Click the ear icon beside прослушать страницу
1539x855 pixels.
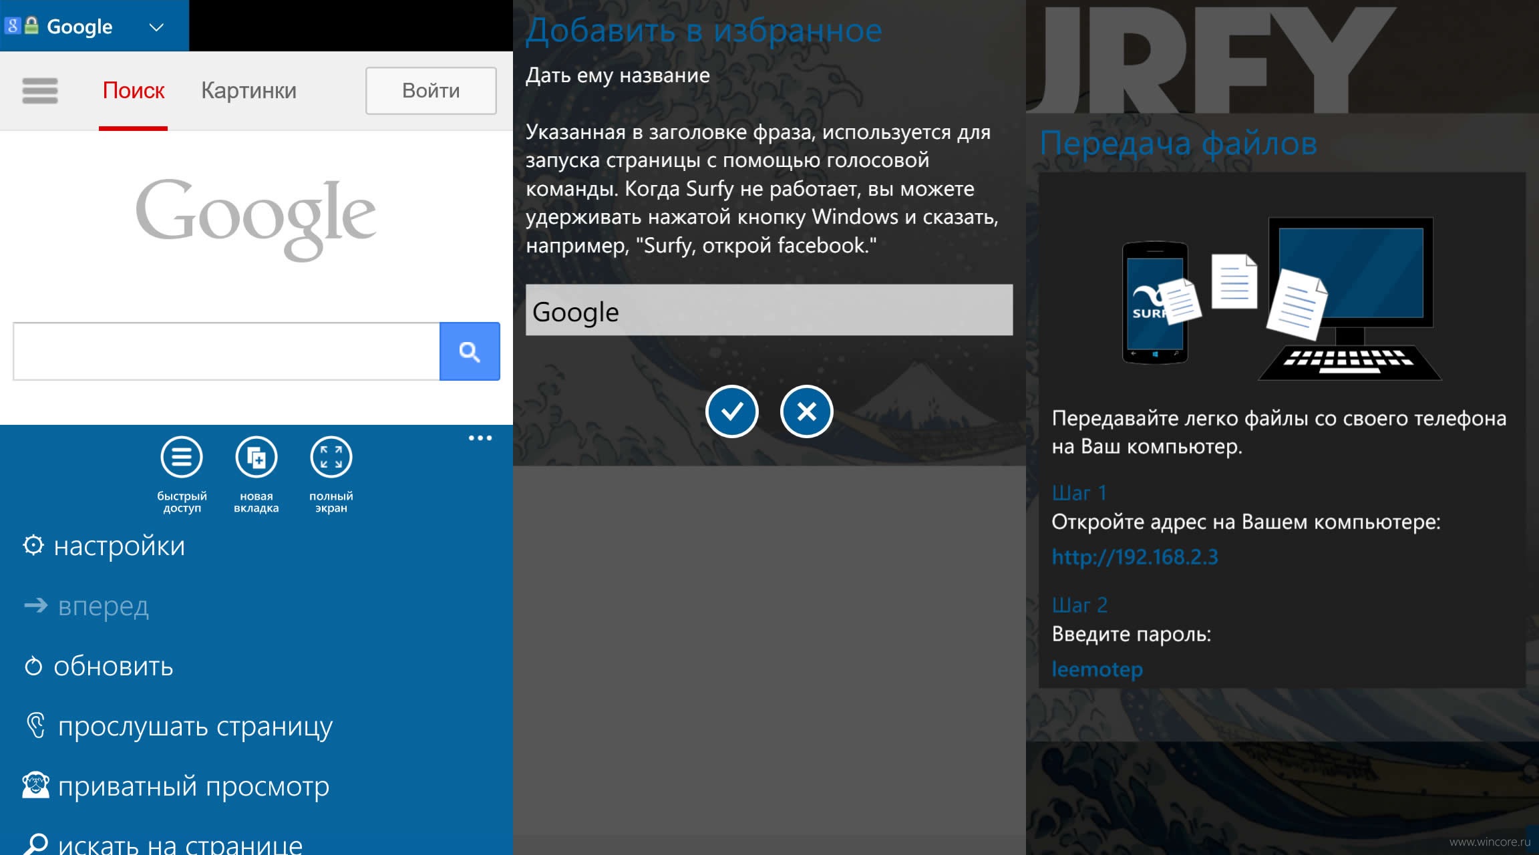click(36, 725)
